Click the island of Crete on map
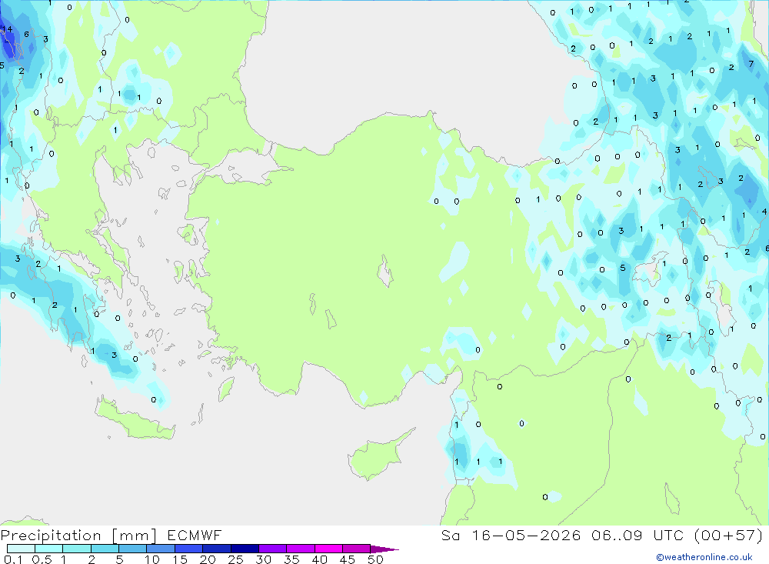The width and height of the screenshot is (769, 564). (135, 419)
